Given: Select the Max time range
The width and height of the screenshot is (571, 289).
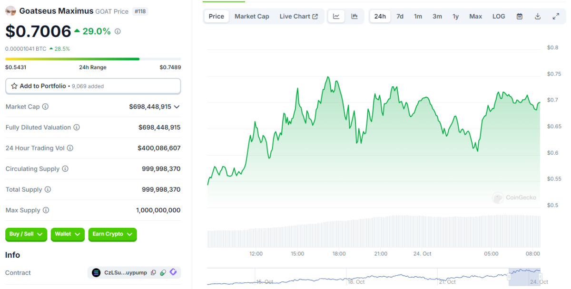Looking at the screenshot, I should coord(475,16).
